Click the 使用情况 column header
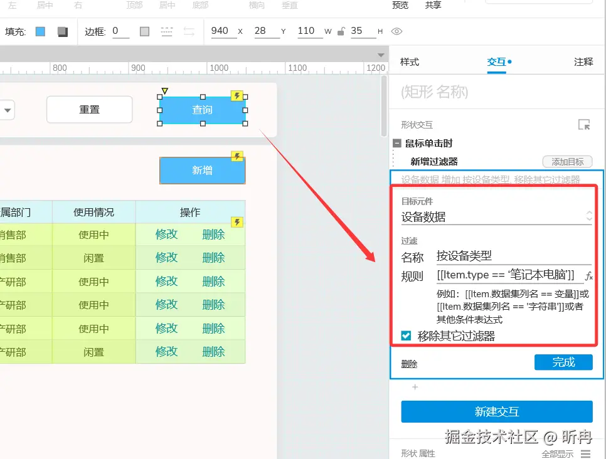The width and height of the screenshot is (606, 459). tap(93, 212)
